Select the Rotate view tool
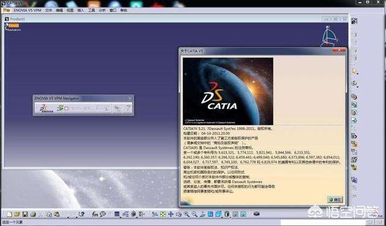 coord(179,214)
